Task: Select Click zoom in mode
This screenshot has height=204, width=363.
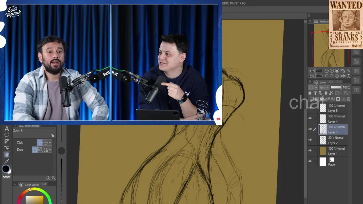Action: 39,143
